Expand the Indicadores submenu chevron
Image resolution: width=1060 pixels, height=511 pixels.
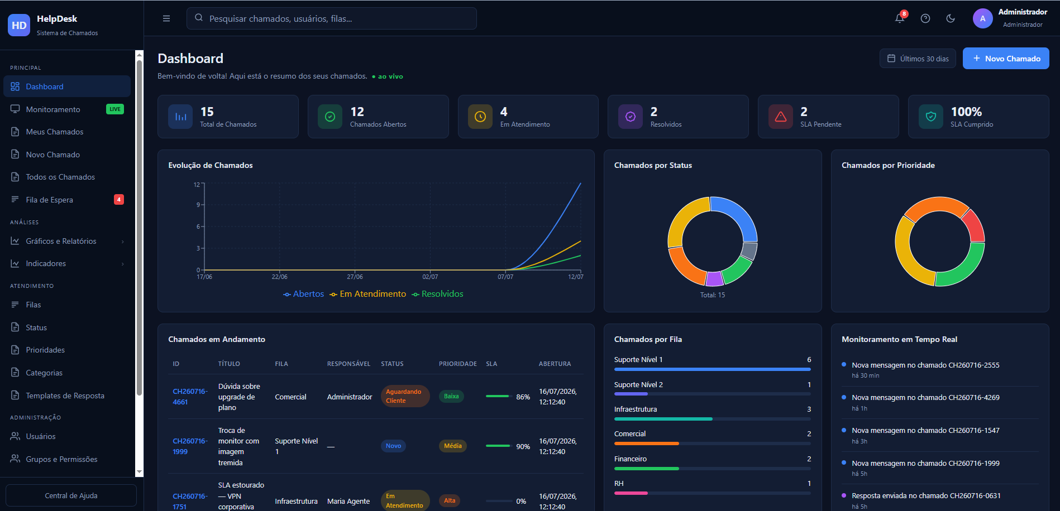pyautogui.click(x=122, y=264)
